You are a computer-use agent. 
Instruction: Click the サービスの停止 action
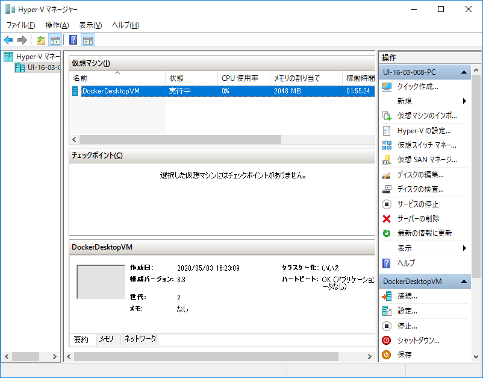pos(409,204)
